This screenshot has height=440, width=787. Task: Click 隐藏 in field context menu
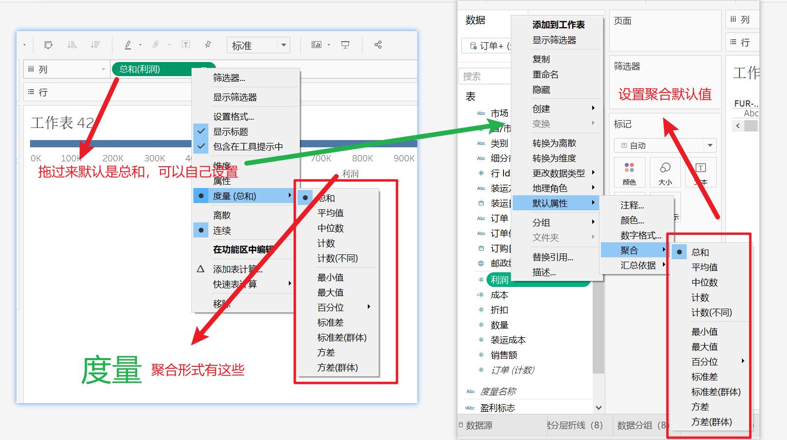(x=557, y=90)
